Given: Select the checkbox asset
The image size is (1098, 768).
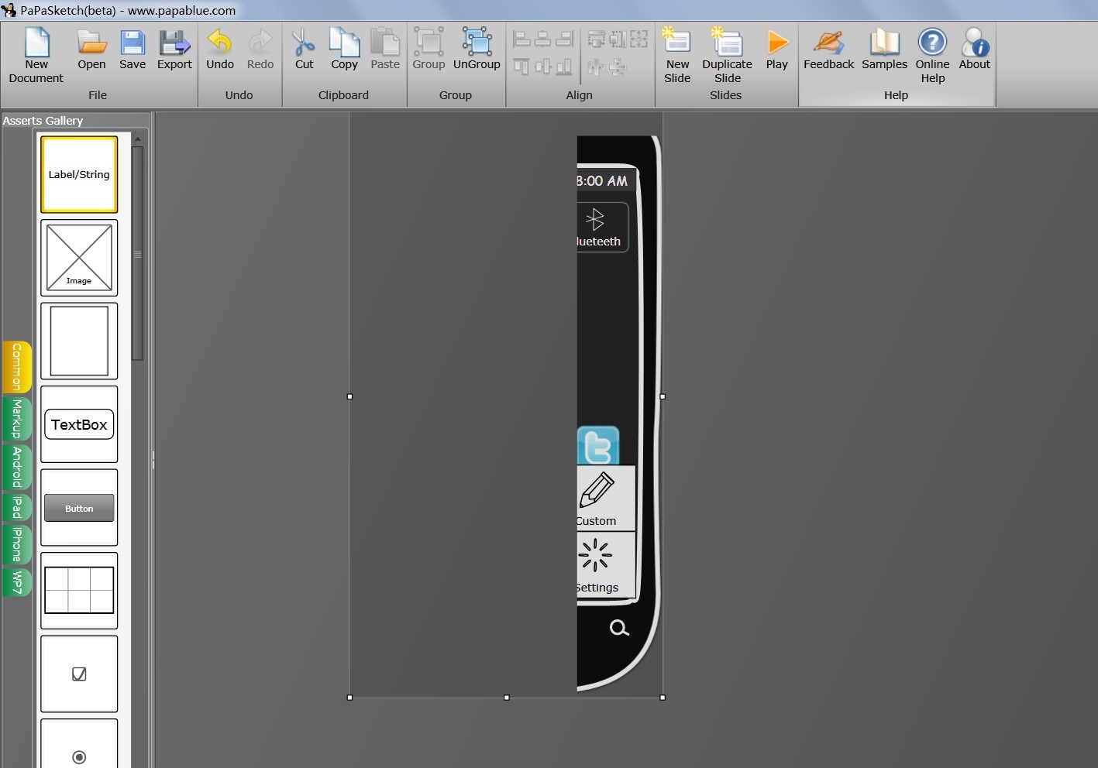Looking at the screenshot, I should pos(79,674).
